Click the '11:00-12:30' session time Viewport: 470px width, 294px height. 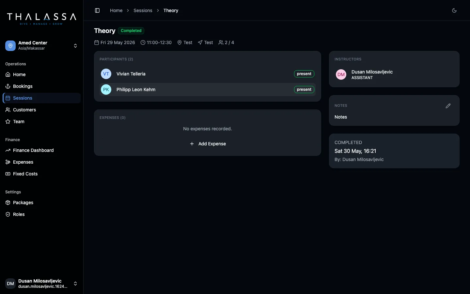(159, 42)
